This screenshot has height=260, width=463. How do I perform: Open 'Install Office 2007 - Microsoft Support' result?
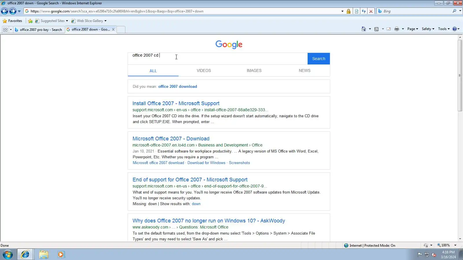click(176, 103)
